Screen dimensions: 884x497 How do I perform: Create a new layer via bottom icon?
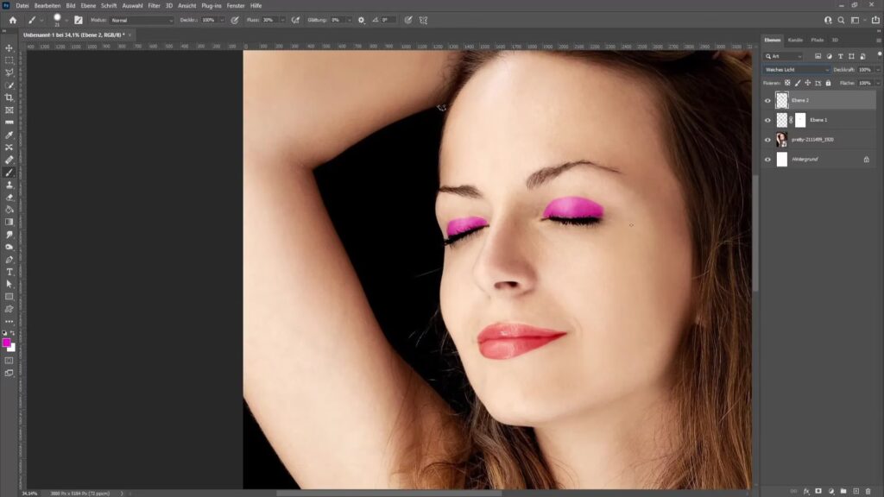(x=856, y=491)
